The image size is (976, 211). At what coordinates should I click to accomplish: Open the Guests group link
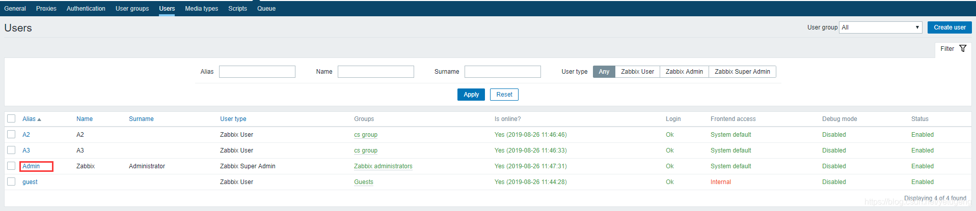[x=364, y=182]
